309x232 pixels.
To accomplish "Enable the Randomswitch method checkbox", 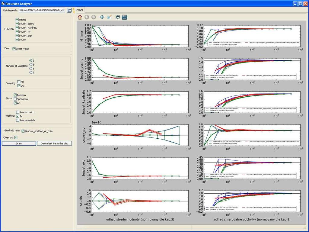I will pos(17,120).
